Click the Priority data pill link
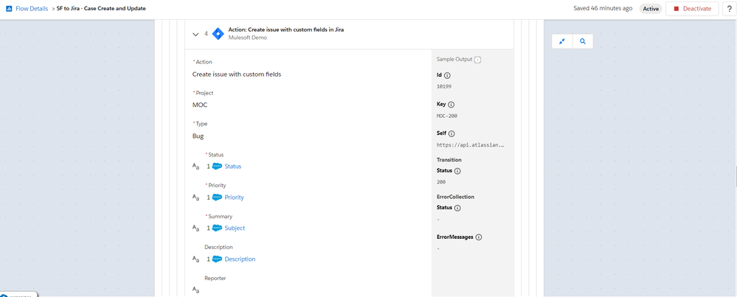Image resolution: width=737 pixels, height=297 pixels. [234, 197]
